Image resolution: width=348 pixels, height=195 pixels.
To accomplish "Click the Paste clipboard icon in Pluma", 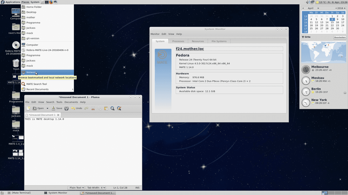I will coord(106,108).
